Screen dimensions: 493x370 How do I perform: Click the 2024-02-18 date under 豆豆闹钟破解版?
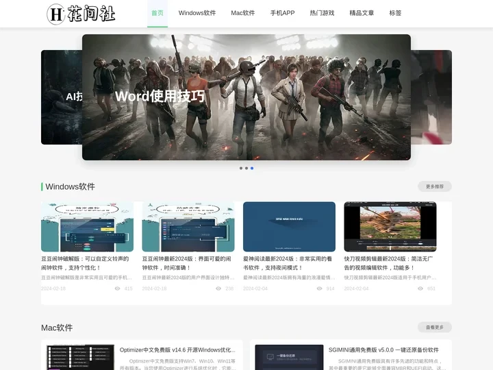tap(53, 288)
